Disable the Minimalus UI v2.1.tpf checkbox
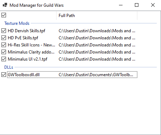This screenshot has width=161, height=135. coord(4,59)
